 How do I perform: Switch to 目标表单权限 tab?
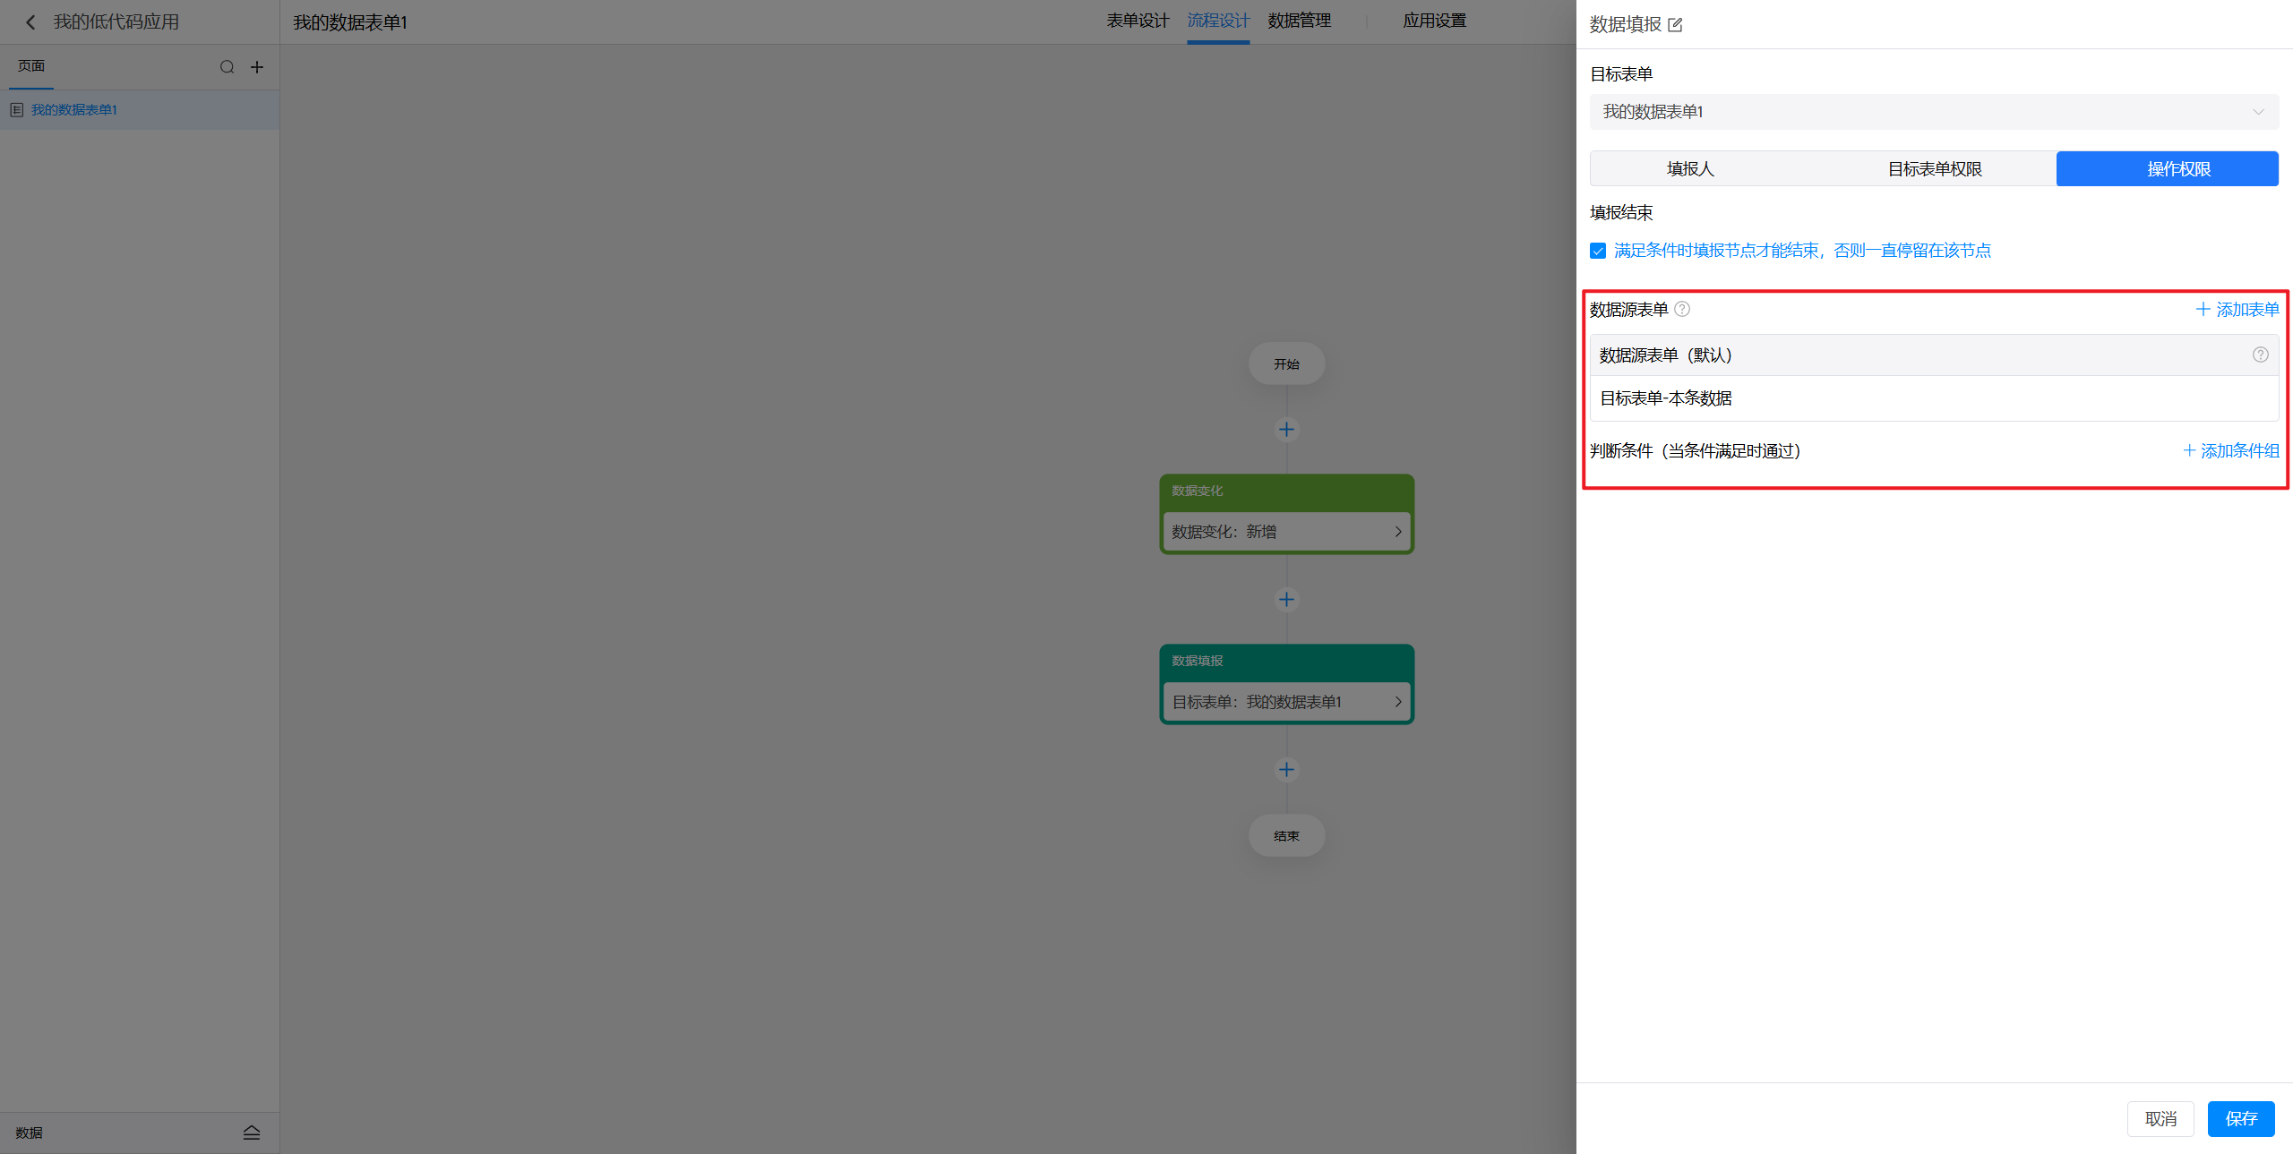pyautogui.click(x=1934, y=169)
